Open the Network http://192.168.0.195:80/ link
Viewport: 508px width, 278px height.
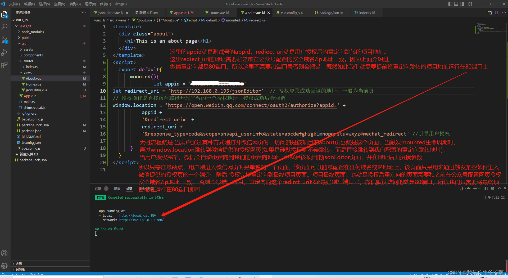point(141,220)
